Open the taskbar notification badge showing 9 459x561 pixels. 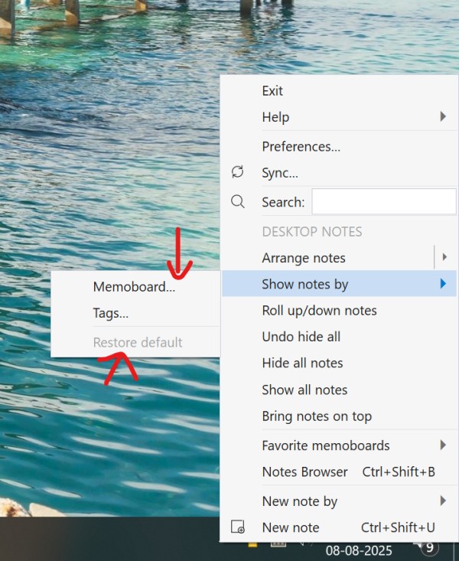click(x=429, y=546)
